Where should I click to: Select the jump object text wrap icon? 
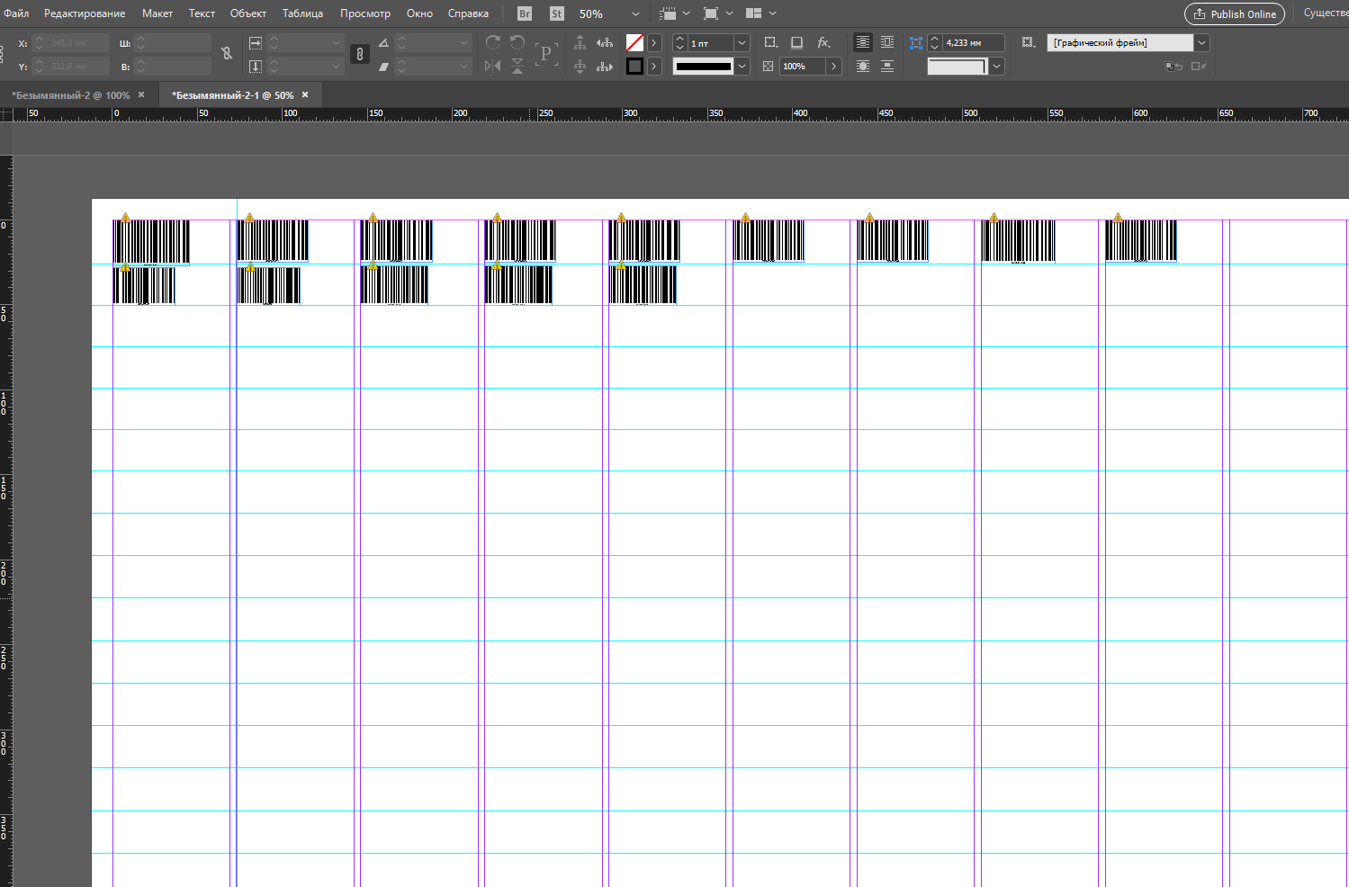click(887, 66)
